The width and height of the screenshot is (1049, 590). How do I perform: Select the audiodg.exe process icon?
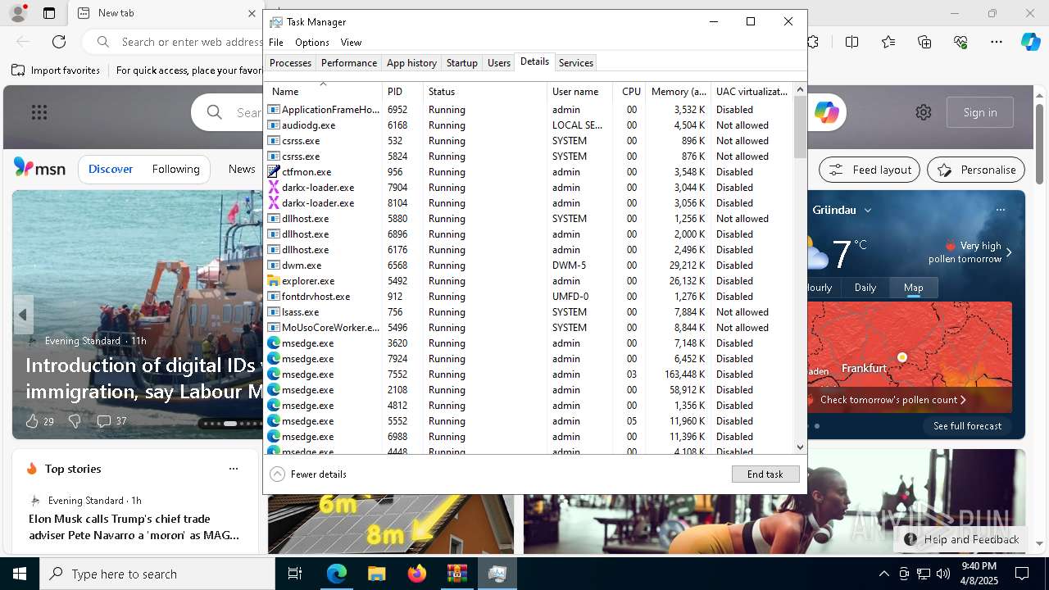coord(274,125)
